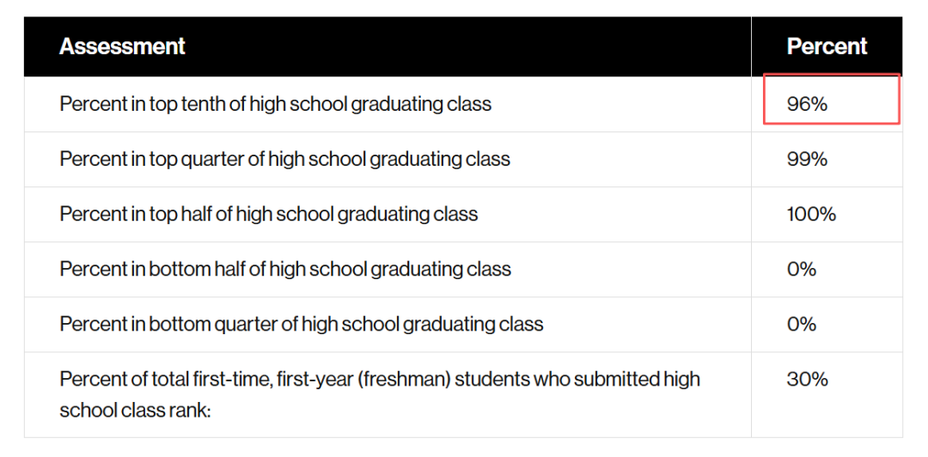The image size is (928, 457).
Task: Select the 100% percent cell
Action: [x=811, y=214]
